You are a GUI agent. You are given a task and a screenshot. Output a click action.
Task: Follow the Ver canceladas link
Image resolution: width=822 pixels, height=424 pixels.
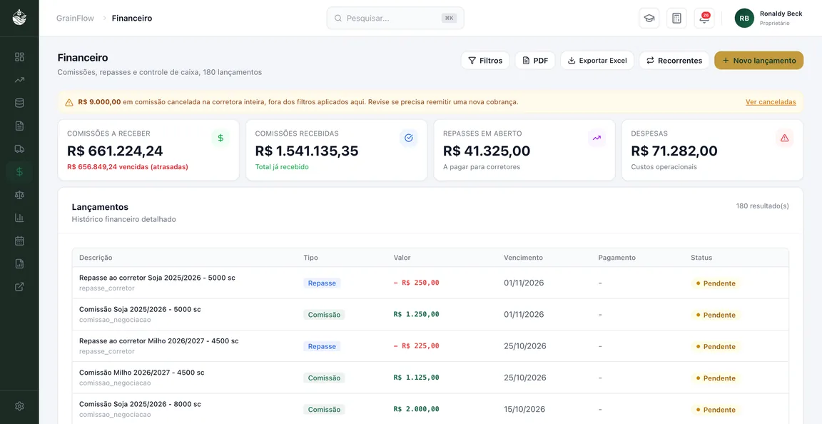click(771, 102)
